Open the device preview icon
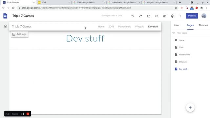 click(149, 16)
